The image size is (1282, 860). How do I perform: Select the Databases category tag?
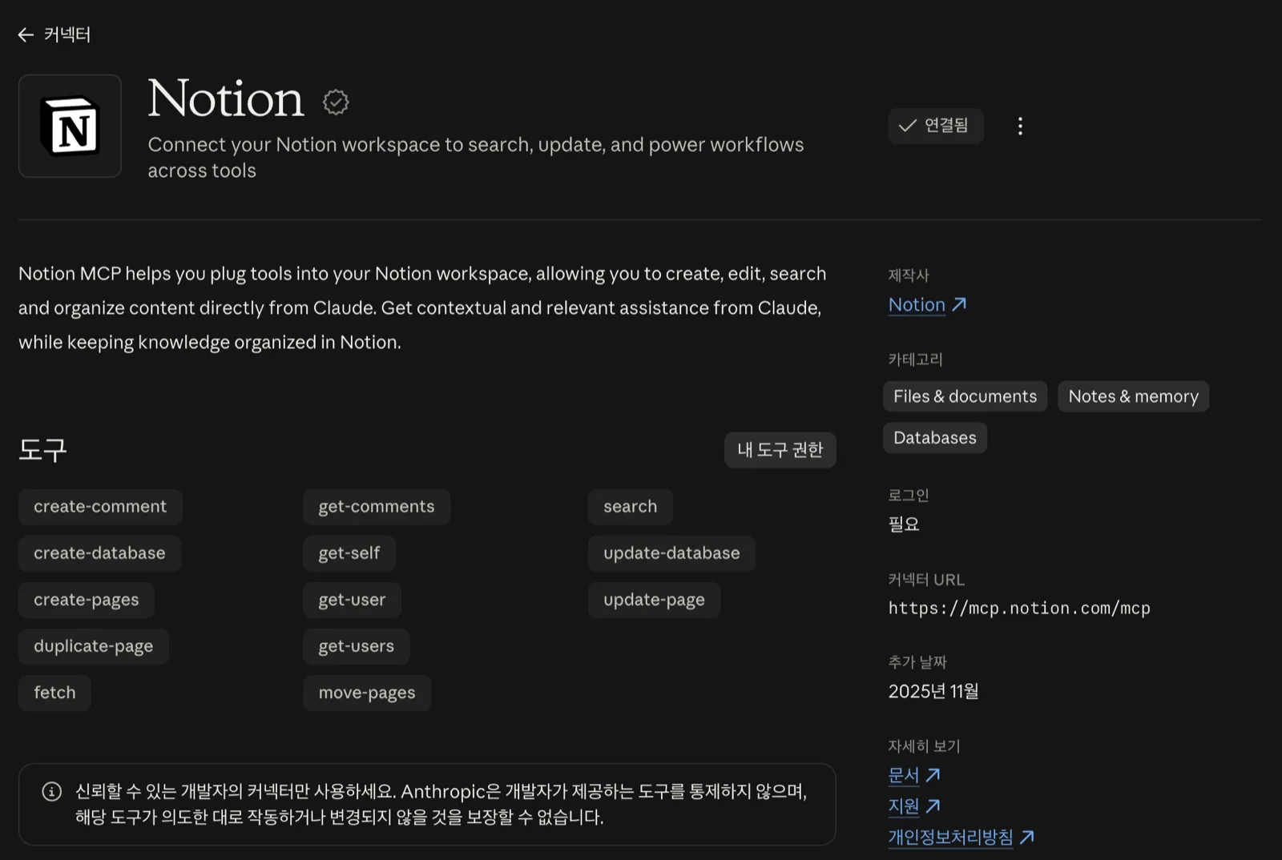click(x=935, y=438)
